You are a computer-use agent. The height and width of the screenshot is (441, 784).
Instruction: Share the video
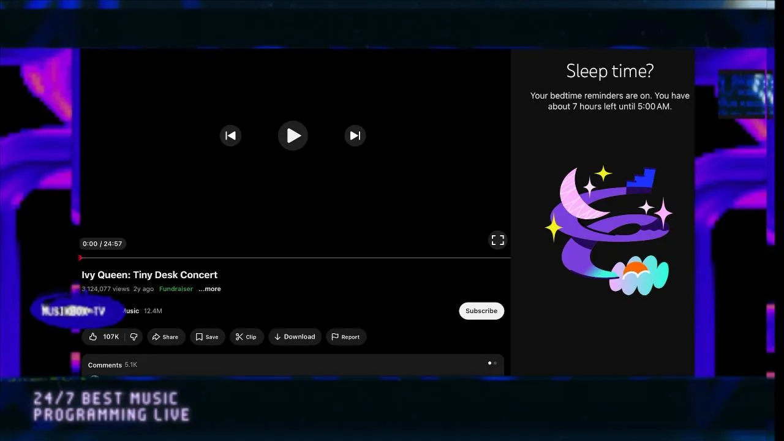click(x=165, y=337)
